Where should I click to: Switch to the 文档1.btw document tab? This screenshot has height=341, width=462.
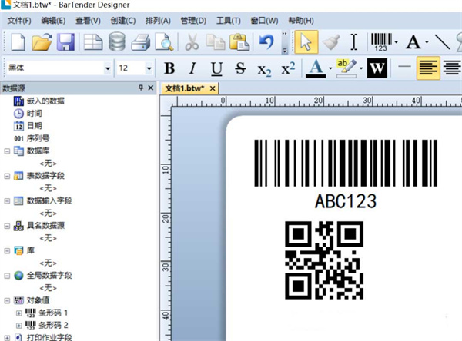pyautogui.click(x=185, y=89)
